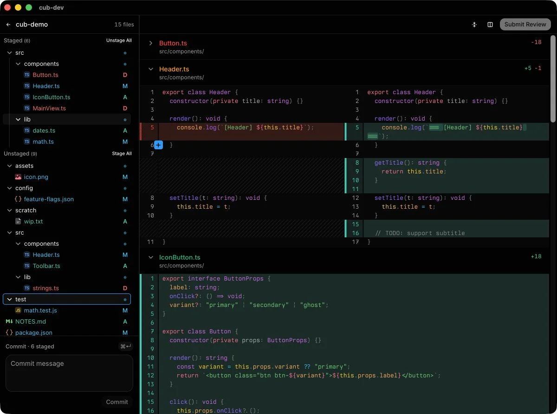Collapse the test folder in the tree
The width and height of the screenshot is (557, 414).
pos(9,299)
